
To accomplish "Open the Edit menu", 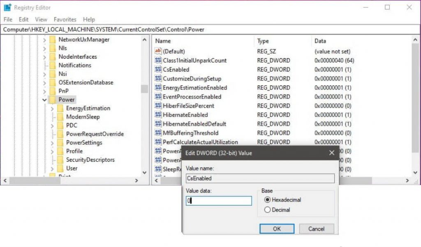I will tap(23, 19).
